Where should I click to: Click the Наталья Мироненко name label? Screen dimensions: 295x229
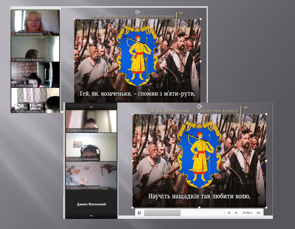click(x=29, y=34)
